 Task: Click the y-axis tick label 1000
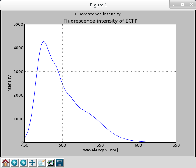click(x=18, y=119)
